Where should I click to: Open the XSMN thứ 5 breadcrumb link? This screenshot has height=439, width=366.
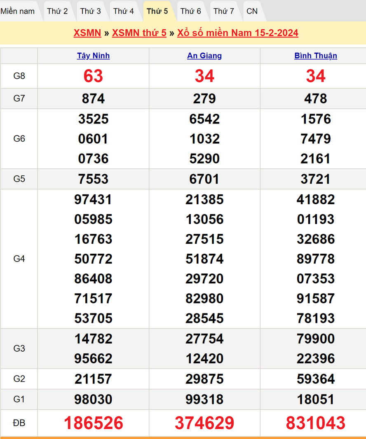139,33
